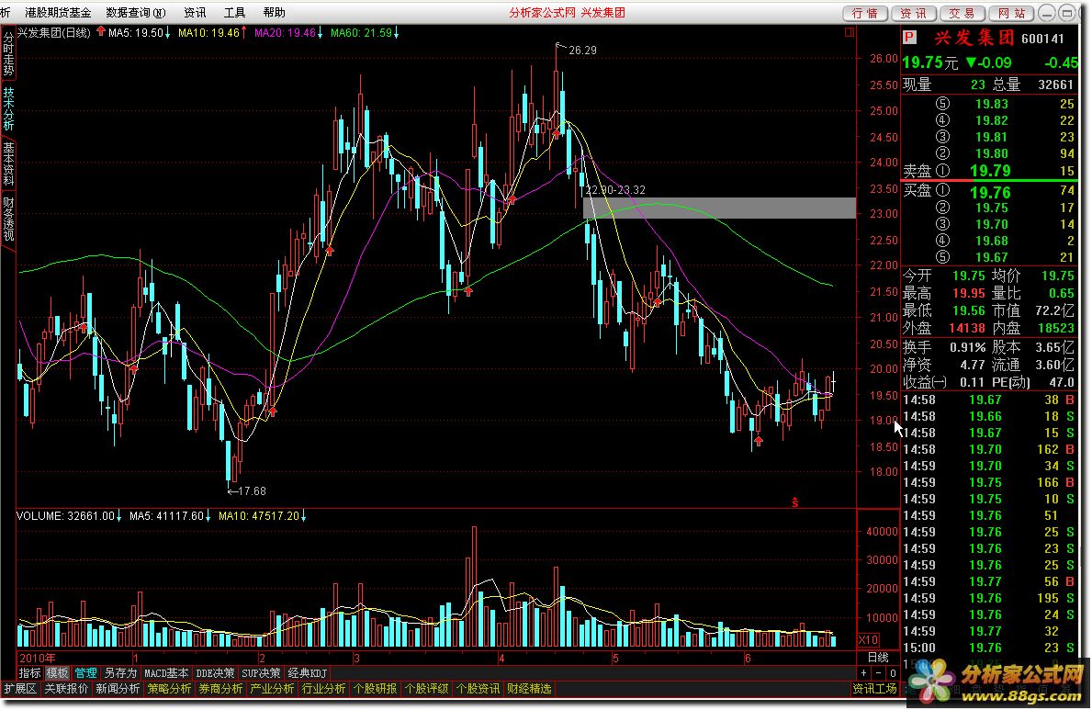Open the 新闻分析 tab
The height and width of the screenshot is (710, 1092).
118,688
